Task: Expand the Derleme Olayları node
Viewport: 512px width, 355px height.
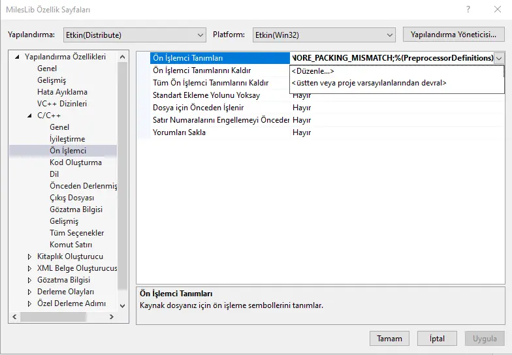Action: (29, 292)
